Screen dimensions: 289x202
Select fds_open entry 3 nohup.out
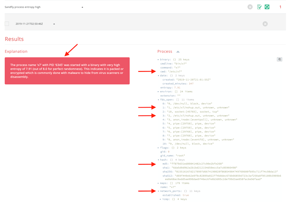pyautogui.click(x=196, y=116)
